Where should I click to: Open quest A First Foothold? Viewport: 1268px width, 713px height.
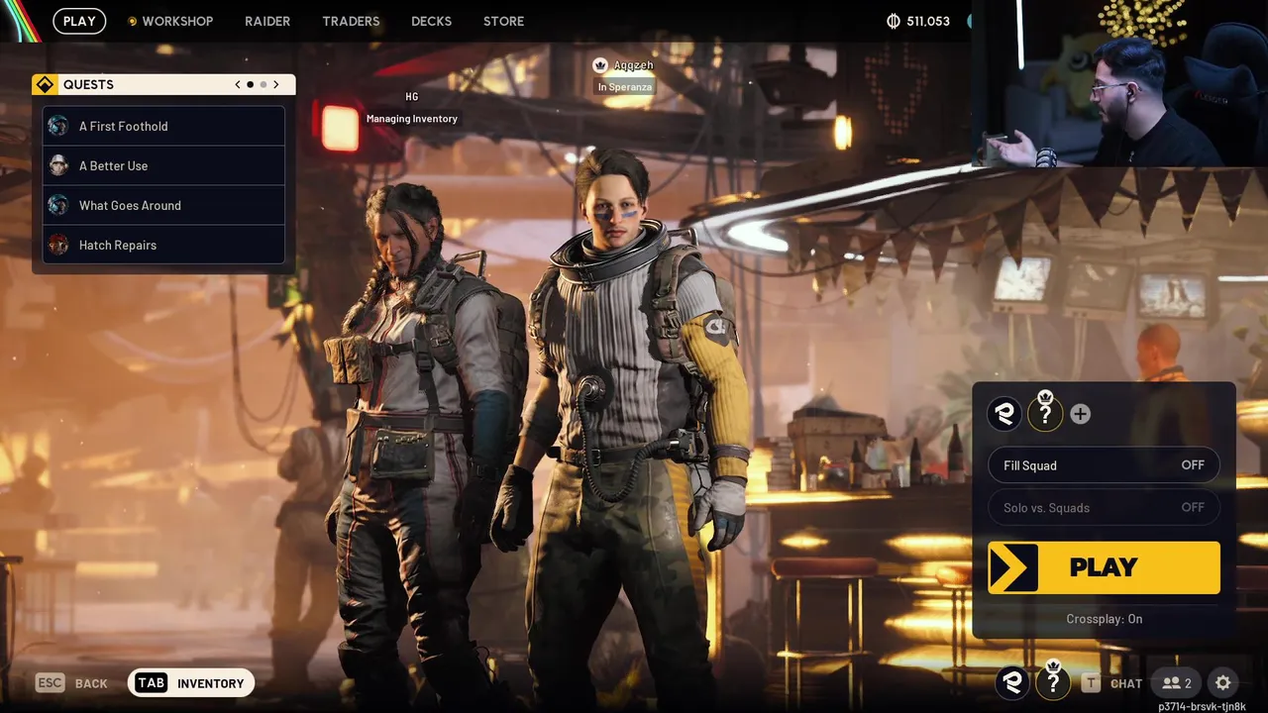coord(163,126)
